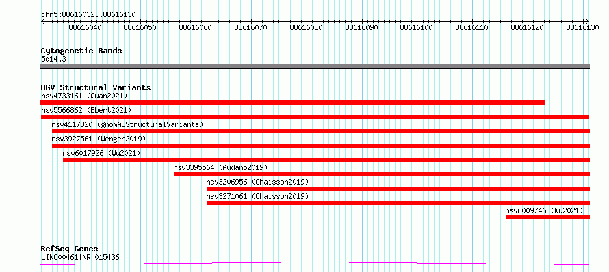The image size is (609, 272).
Task: Click the nsv3927561 (Wenger2019) label
Action: click(99, 139)
